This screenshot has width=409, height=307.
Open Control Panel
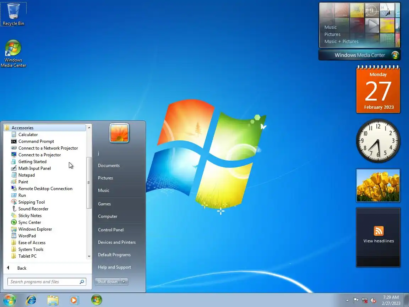click(x=111, y=230)
